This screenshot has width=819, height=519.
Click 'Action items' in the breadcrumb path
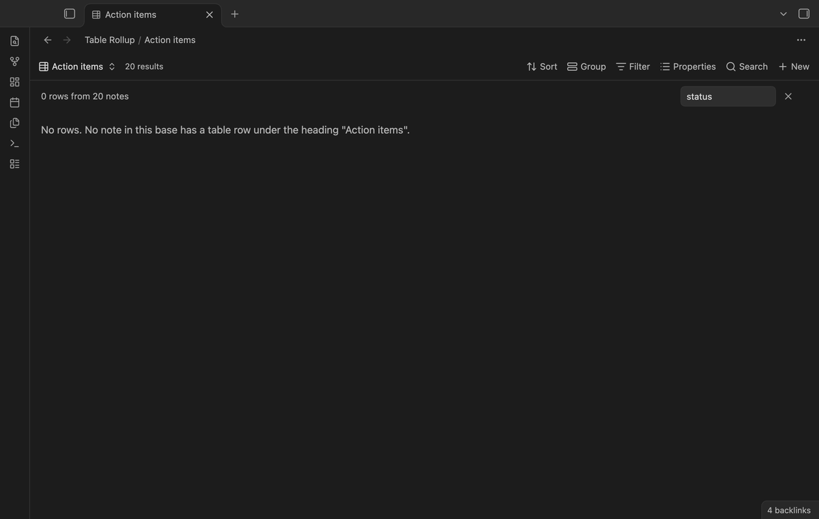point(170,40)
